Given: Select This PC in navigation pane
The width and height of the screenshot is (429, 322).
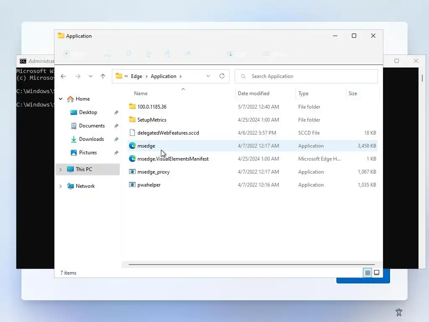Looking at the screenshot, I should [x=84, y=169].
